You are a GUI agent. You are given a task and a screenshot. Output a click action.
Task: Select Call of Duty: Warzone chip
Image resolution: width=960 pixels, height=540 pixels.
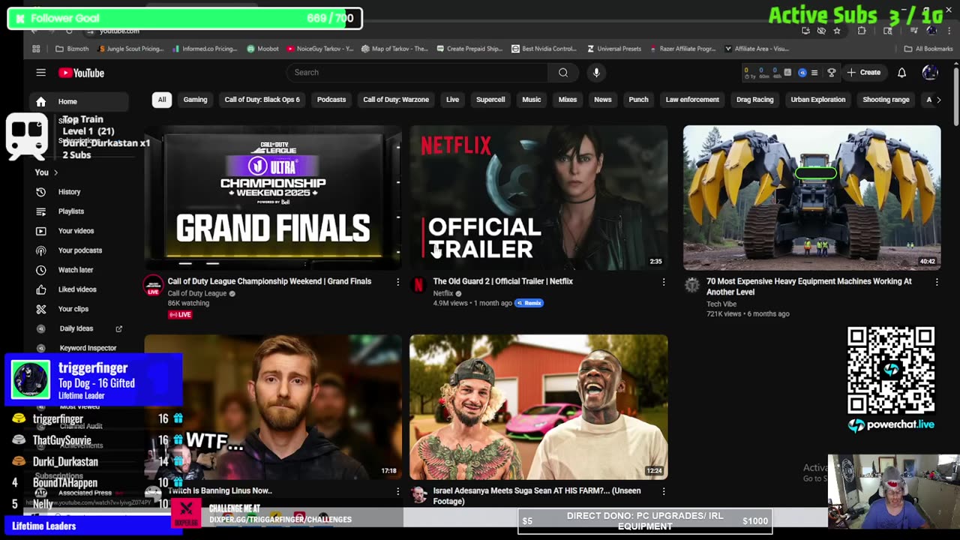click(x=396, y=100)
